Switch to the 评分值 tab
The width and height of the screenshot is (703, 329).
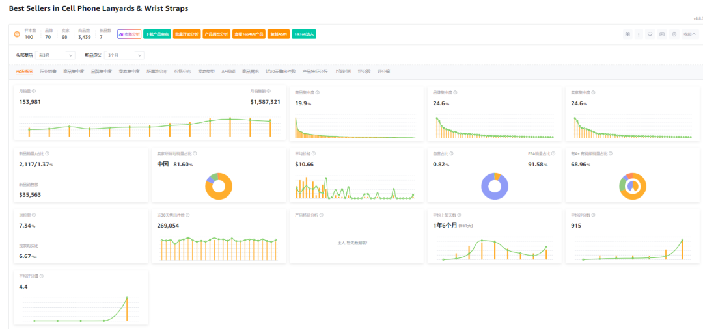tap(383, 71)
